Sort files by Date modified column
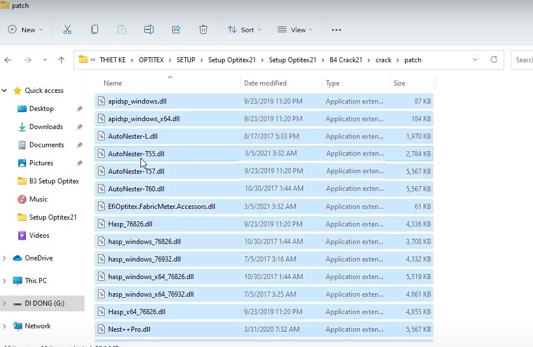The width and height of the screenshot is (533, 347). point(265,83)
